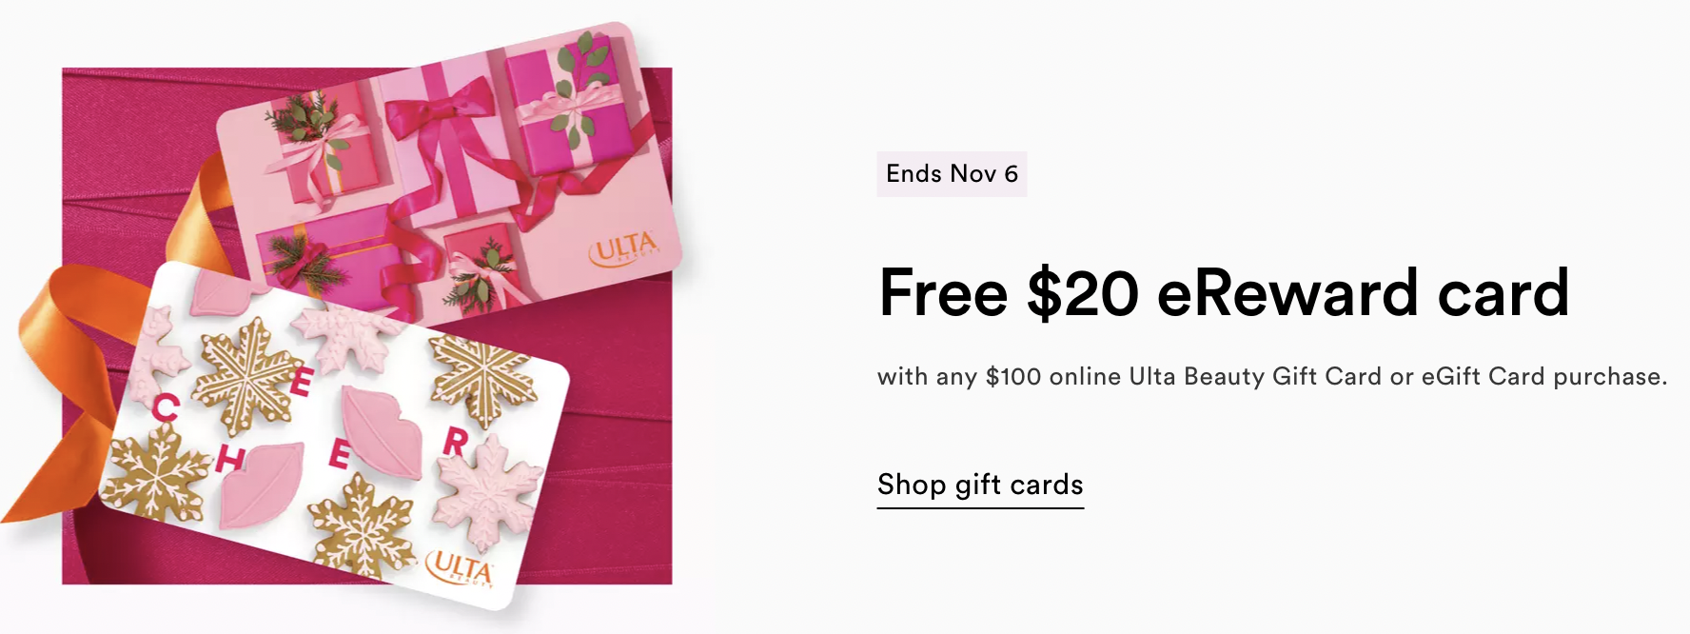This screenshot has width=1690, height=634.
Task: Click the red letter C on CHEER card
Action: click(166, 409)
